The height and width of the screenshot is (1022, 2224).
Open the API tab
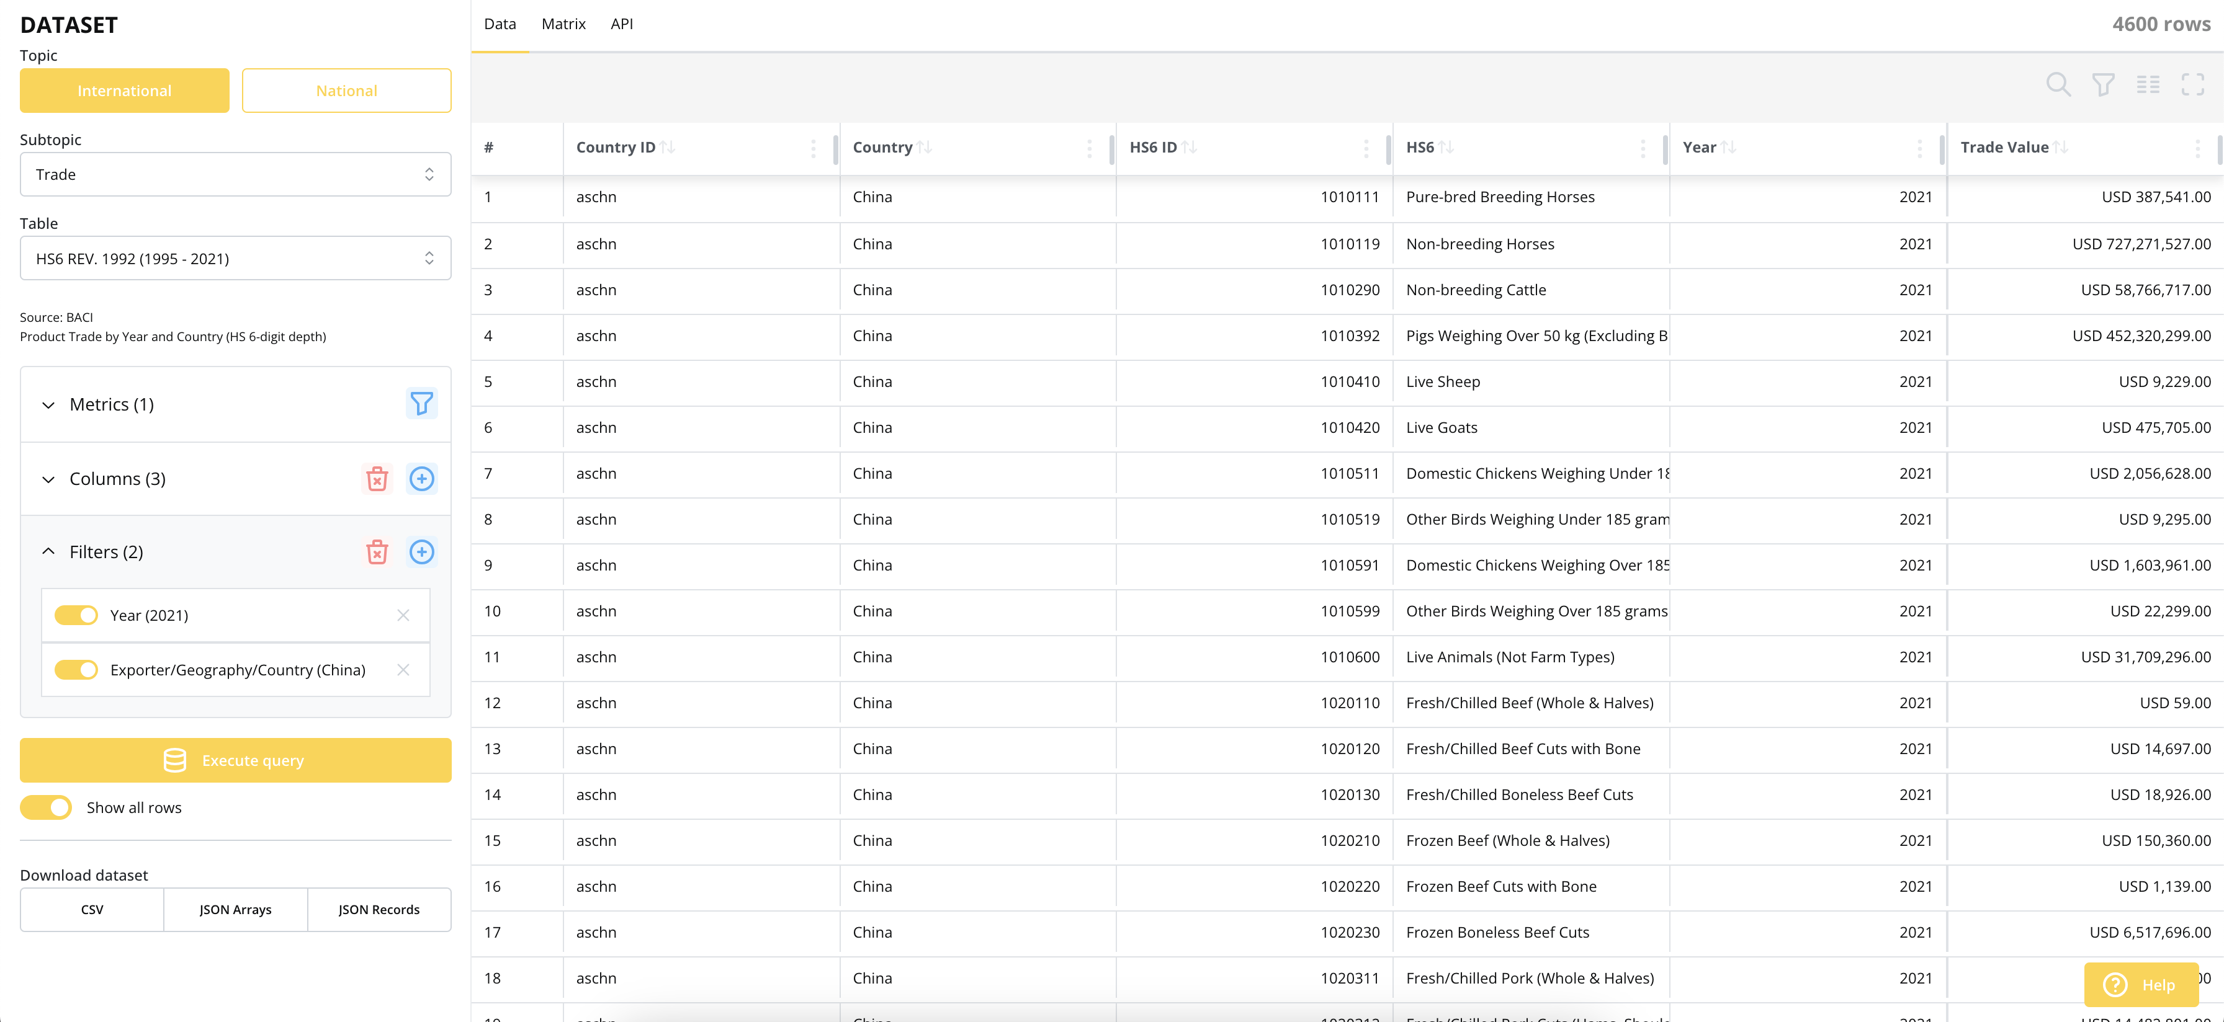[621, 24]
